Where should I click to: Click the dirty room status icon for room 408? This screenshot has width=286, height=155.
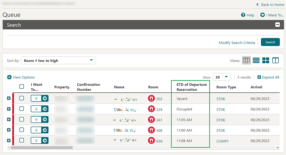coord(151,130)
